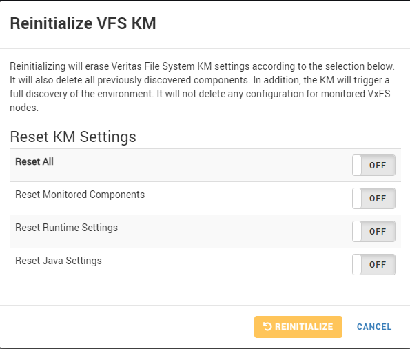
Task: Click the Reset Monitored Components label
Action: pos(80,195)
